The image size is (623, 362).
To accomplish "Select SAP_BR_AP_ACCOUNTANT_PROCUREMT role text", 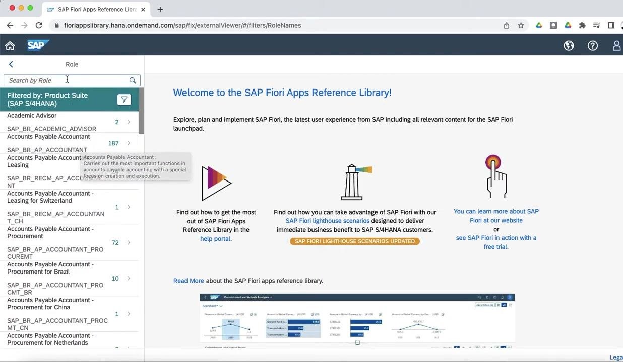I will tap(55, 253).
